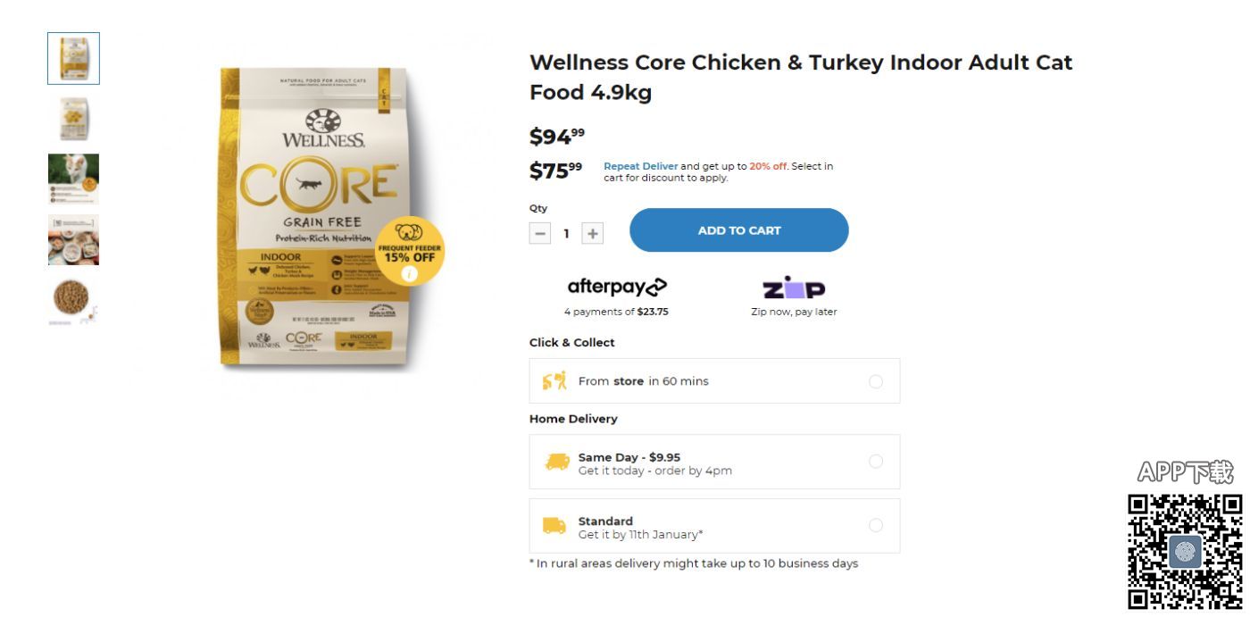Decrease quantity with the minus button
The height and width of the screenshot is (617, 1250).
coord(540,234)
